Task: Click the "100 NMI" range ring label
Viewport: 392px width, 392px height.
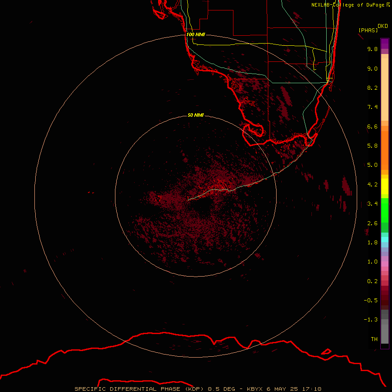Action: coord(196,34)
